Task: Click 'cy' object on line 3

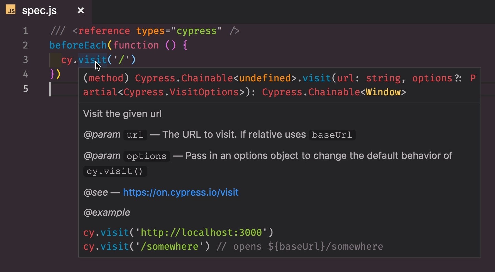Action: (67, 60)
